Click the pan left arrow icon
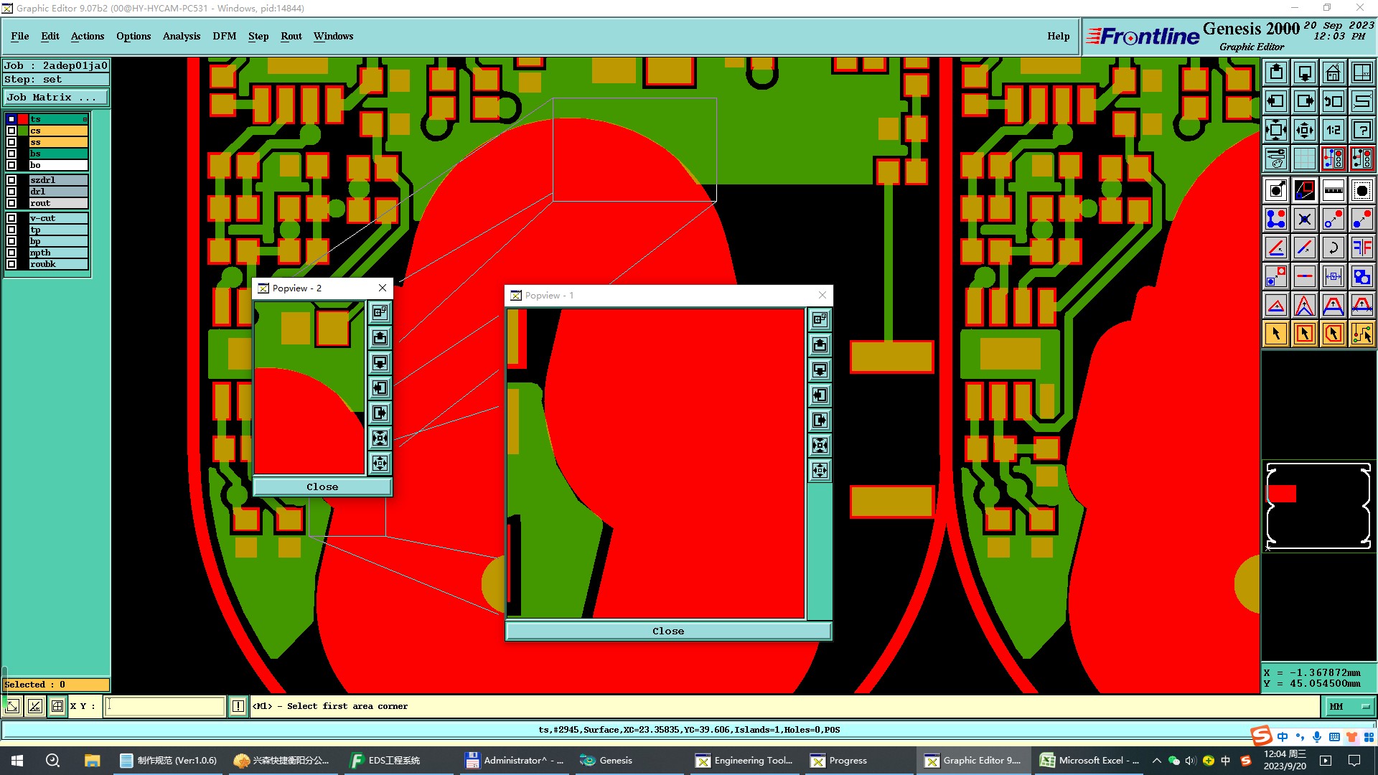Screen dimensions: 1378x775 click(1276, 101)
